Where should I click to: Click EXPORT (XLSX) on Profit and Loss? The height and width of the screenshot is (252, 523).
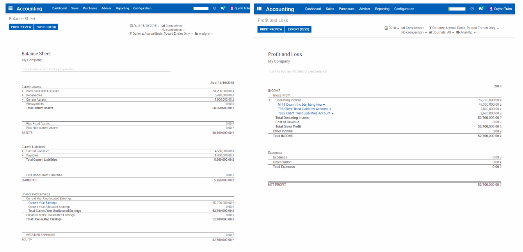click(x=298, y=29)
